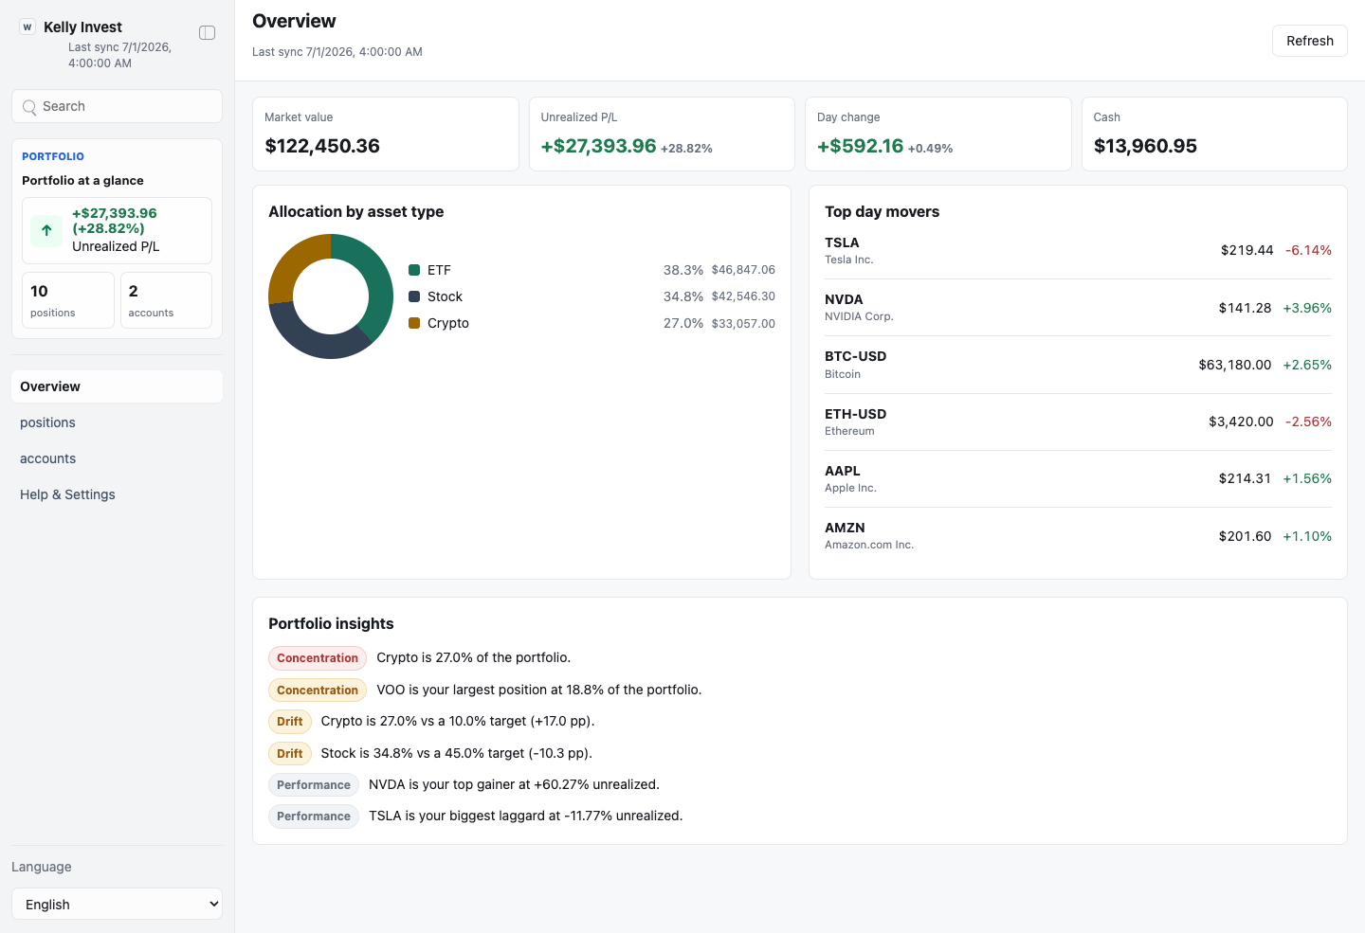
Task: Click the Cash $13,960.95 value
Action: pyautogui.click(x=1145, y=146)
